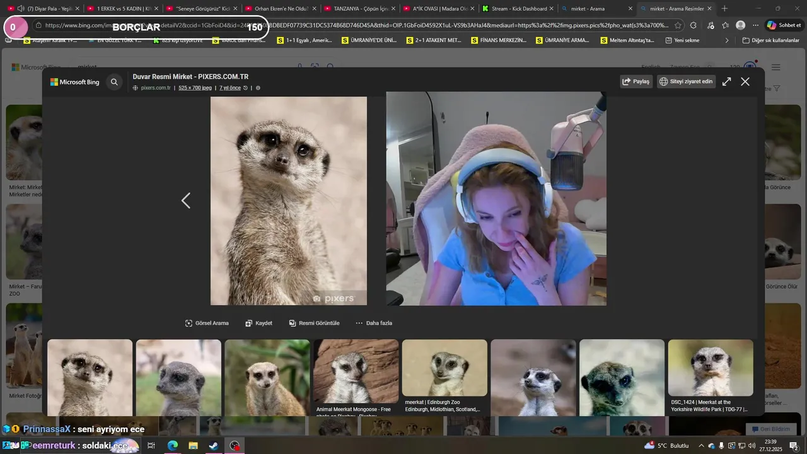Open Microsoft Edge from the taskbar
This screenshot has height=454, width=807.
click(x=172, y=446)
